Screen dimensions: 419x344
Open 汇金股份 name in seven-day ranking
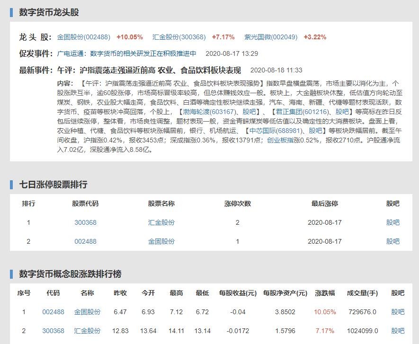click(161, 222)
